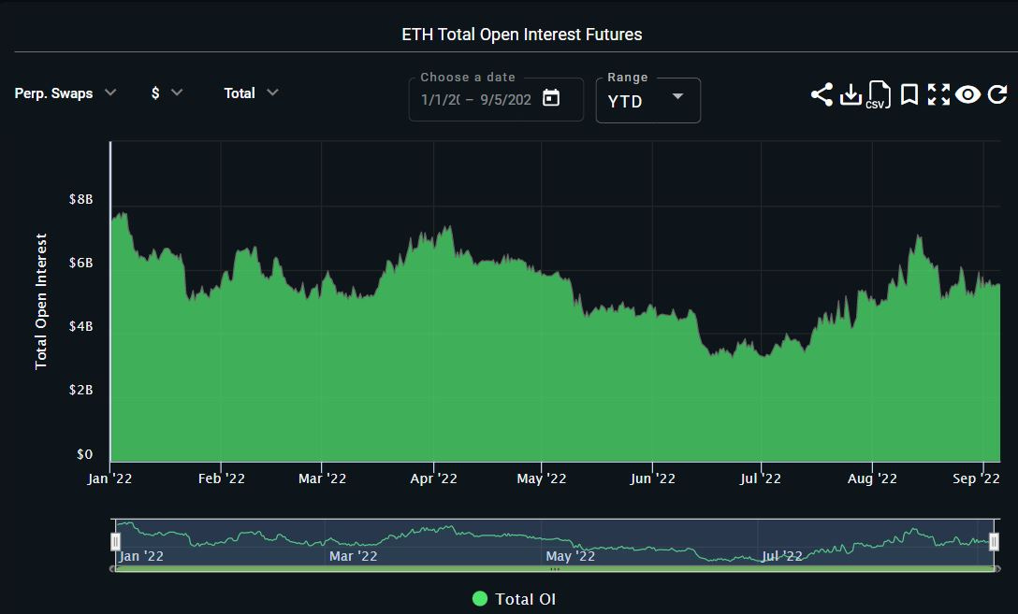Open chart in fullscreen mode
The image size is (1018, 614).
click(938, 94)
